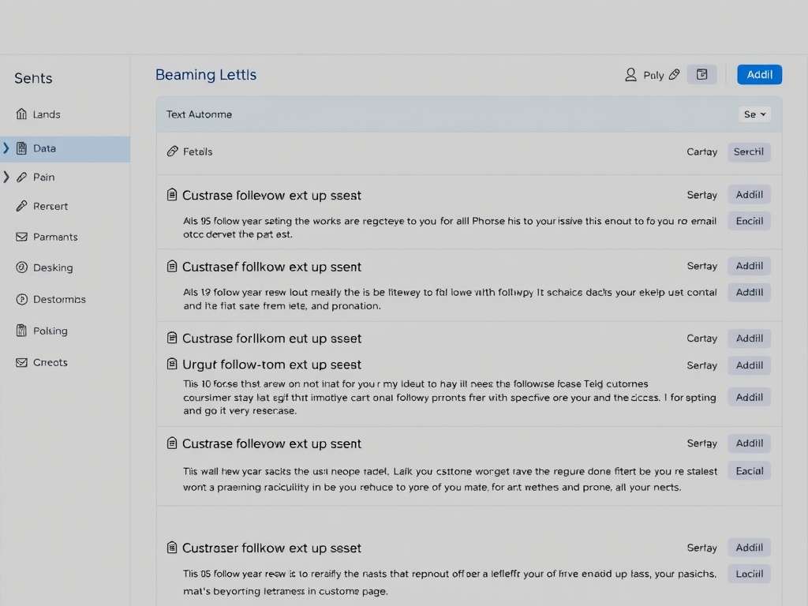Click the Rercert pencil icon in sidebar
The height and width of the screenshot is (606, 808).
coord(21,206)
